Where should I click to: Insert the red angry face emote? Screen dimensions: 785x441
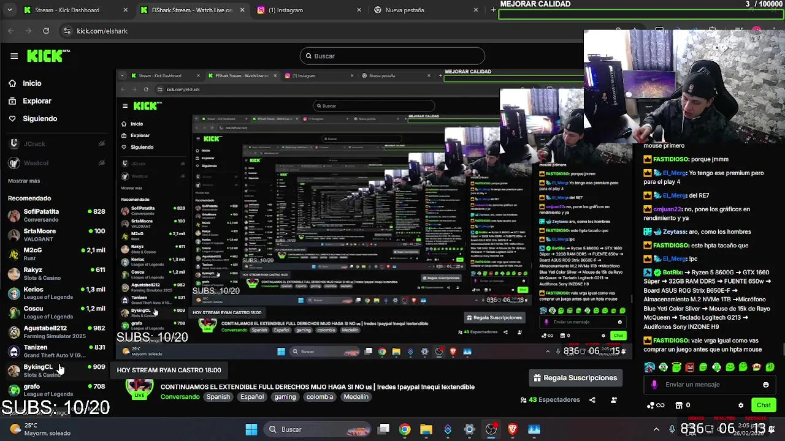pyautogui.click(x=689, y=367)
